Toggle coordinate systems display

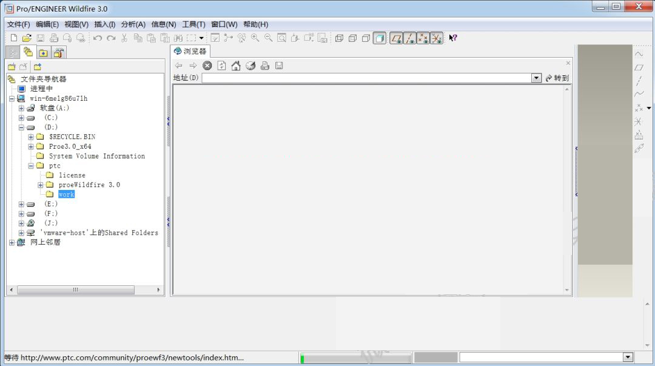pyautogui.click(x=436, y=38)
